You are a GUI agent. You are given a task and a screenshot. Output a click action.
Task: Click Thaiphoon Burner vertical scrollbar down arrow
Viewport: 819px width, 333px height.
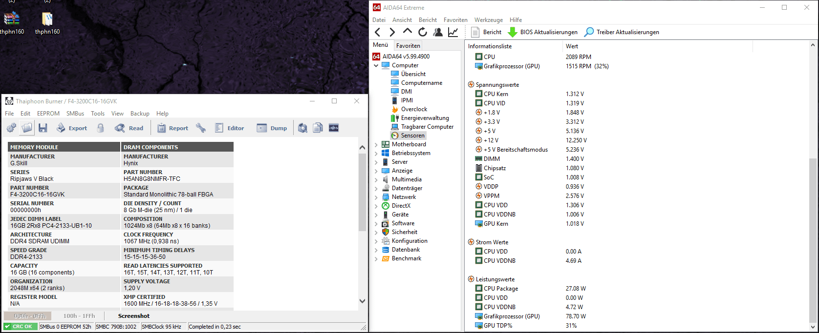pyautogui.click(x=362, y=301)
